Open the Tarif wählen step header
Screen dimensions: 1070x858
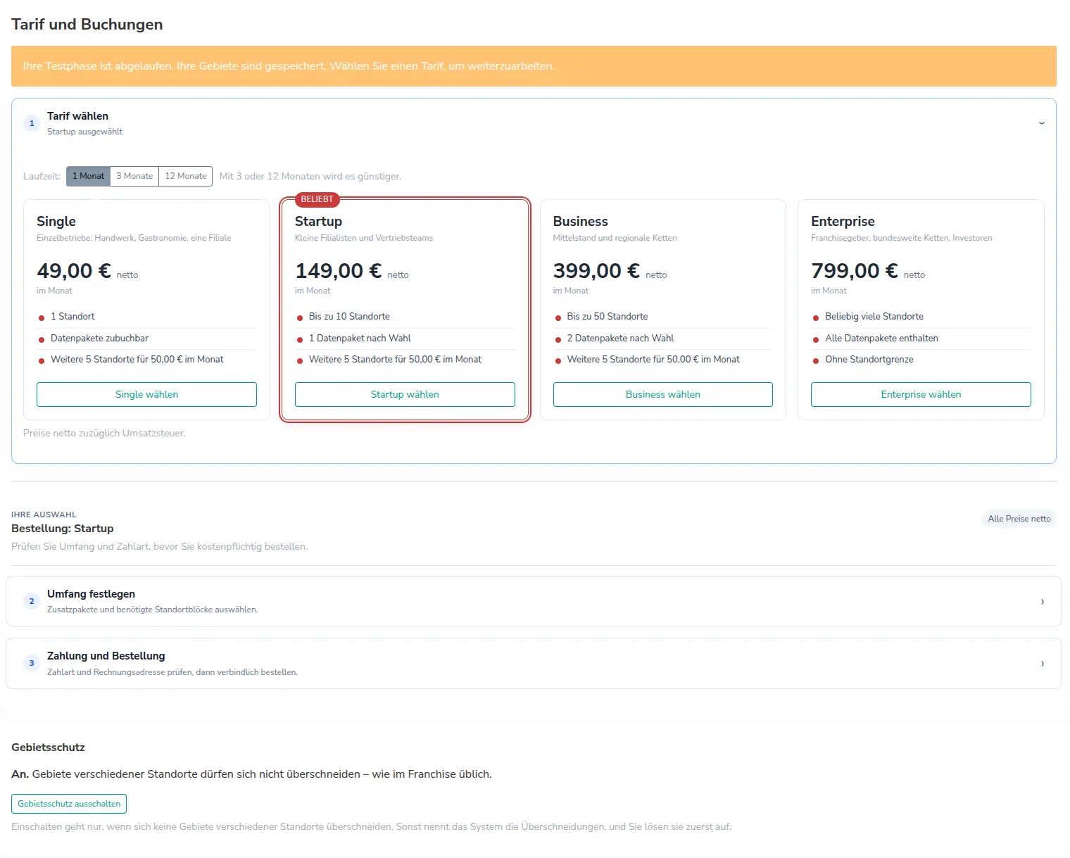[534, 123]
